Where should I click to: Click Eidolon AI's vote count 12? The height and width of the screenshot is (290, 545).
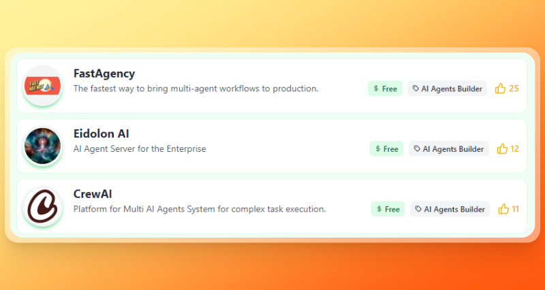514,149
